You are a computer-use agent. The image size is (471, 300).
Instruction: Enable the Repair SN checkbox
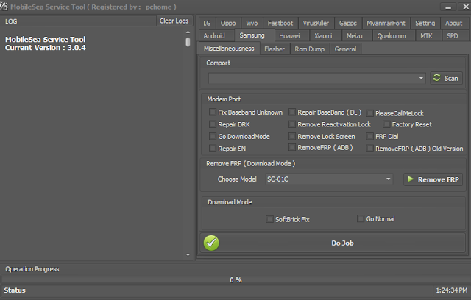click(213, 149)
